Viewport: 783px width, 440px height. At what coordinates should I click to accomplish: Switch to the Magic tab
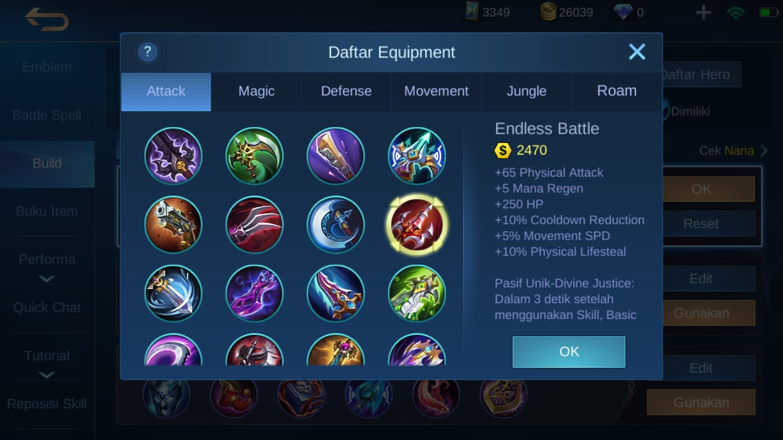click(x=256, y=92)
